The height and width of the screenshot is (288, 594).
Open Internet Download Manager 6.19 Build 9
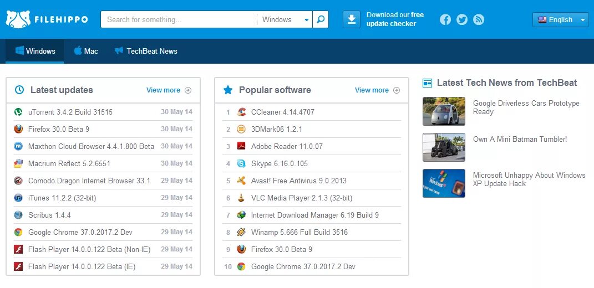click(x=315, y=215)
